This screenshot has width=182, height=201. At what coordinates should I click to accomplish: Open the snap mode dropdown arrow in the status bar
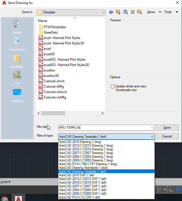point(165,189)
